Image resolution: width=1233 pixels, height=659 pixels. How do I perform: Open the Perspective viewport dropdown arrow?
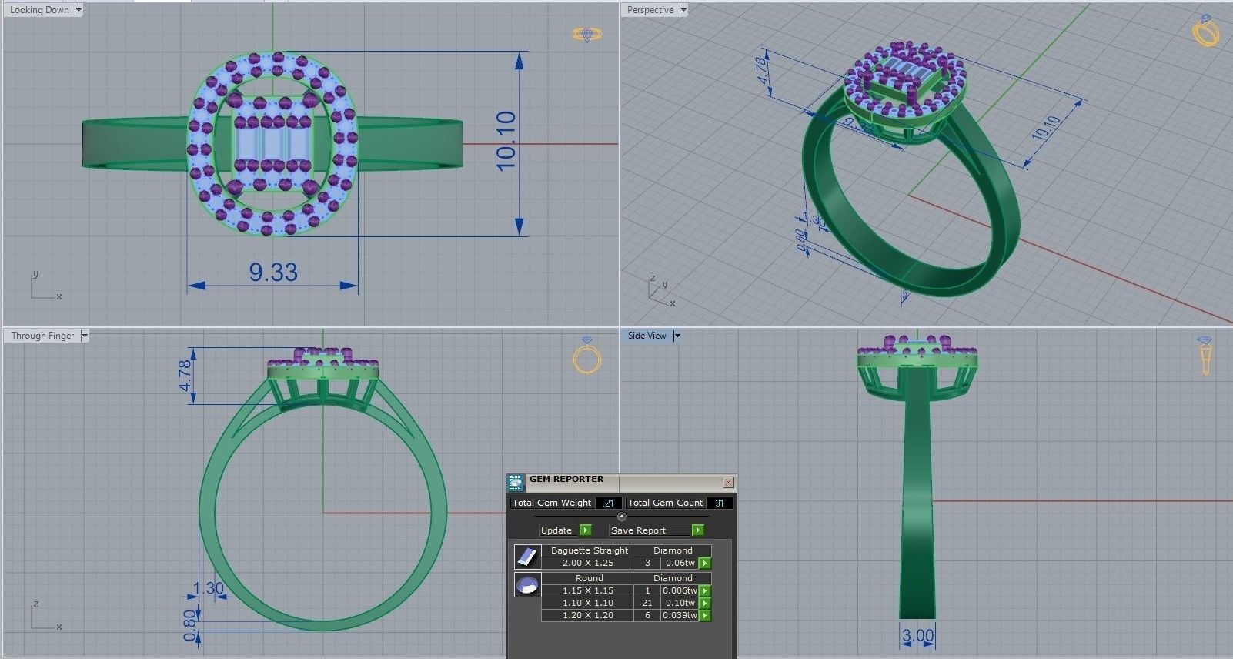(x=683, y=10)
